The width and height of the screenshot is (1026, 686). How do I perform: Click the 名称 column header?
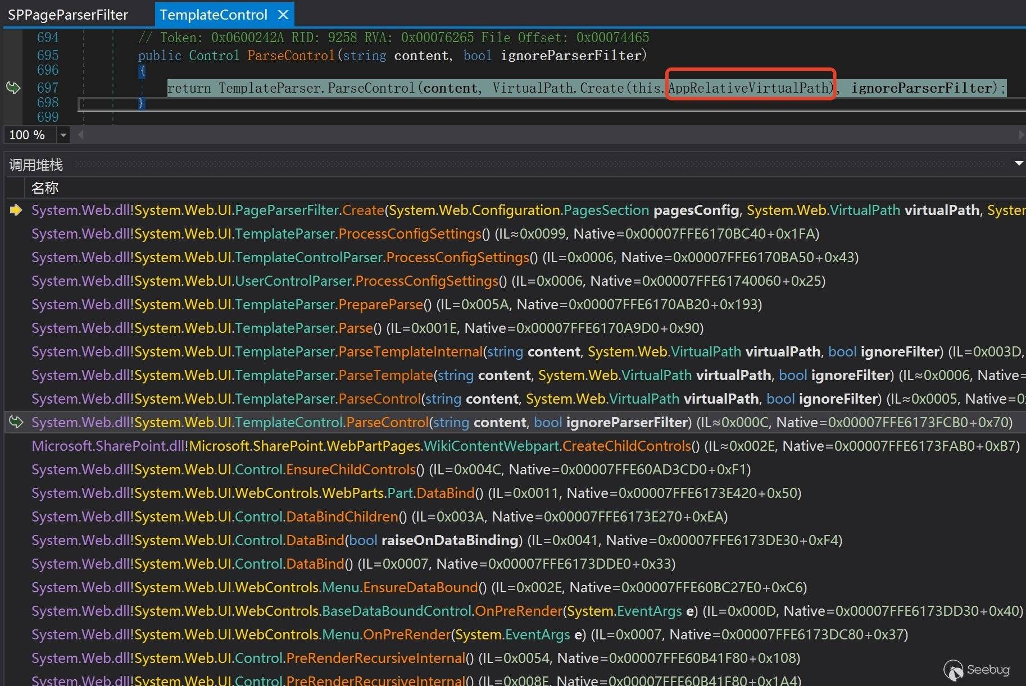point(45,188)
